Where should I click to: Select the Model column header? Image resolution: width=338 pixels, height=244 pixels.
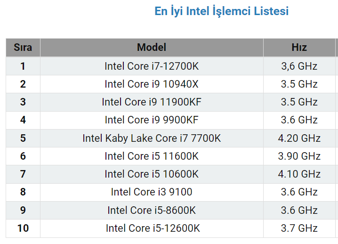tap(152, 48)
